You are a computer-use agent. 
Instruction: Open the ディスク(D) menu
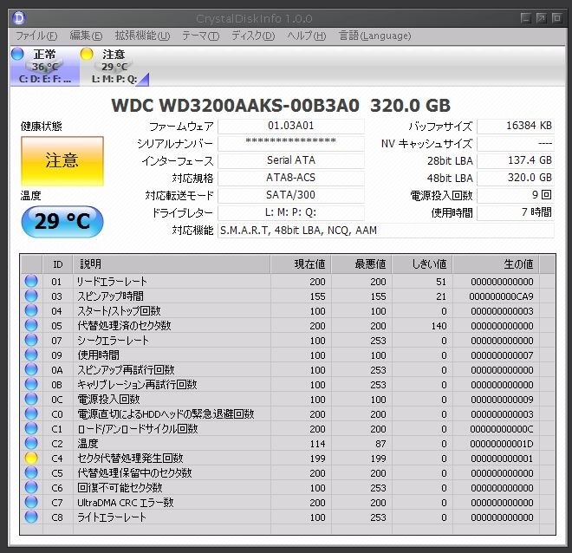coord(253,36)
